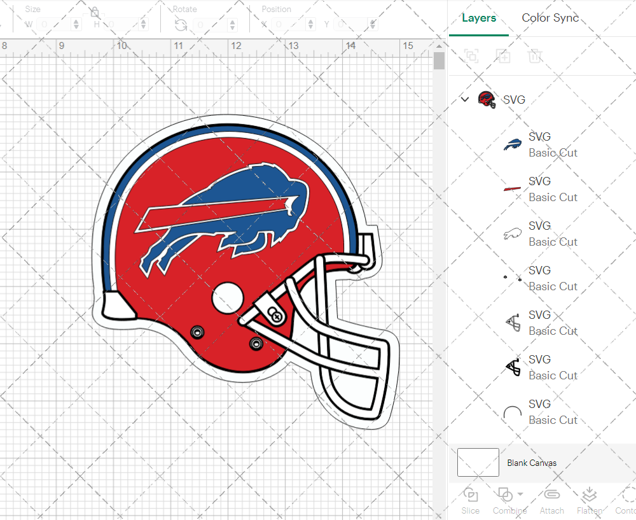636x520 pixels.
Task: Click the canvas vertical scrollbar up arrow
Action: click(439, 46)
